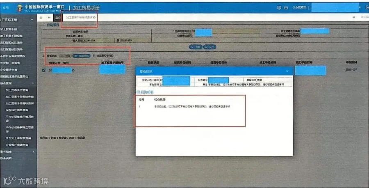This screenshot has height=188, width=369.
Task: Click the 检查信息 column header in the dialog
Action: [x=160, y=100]
